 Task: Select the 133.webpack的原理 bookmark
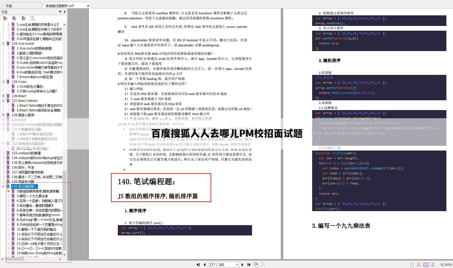point(26,153)
